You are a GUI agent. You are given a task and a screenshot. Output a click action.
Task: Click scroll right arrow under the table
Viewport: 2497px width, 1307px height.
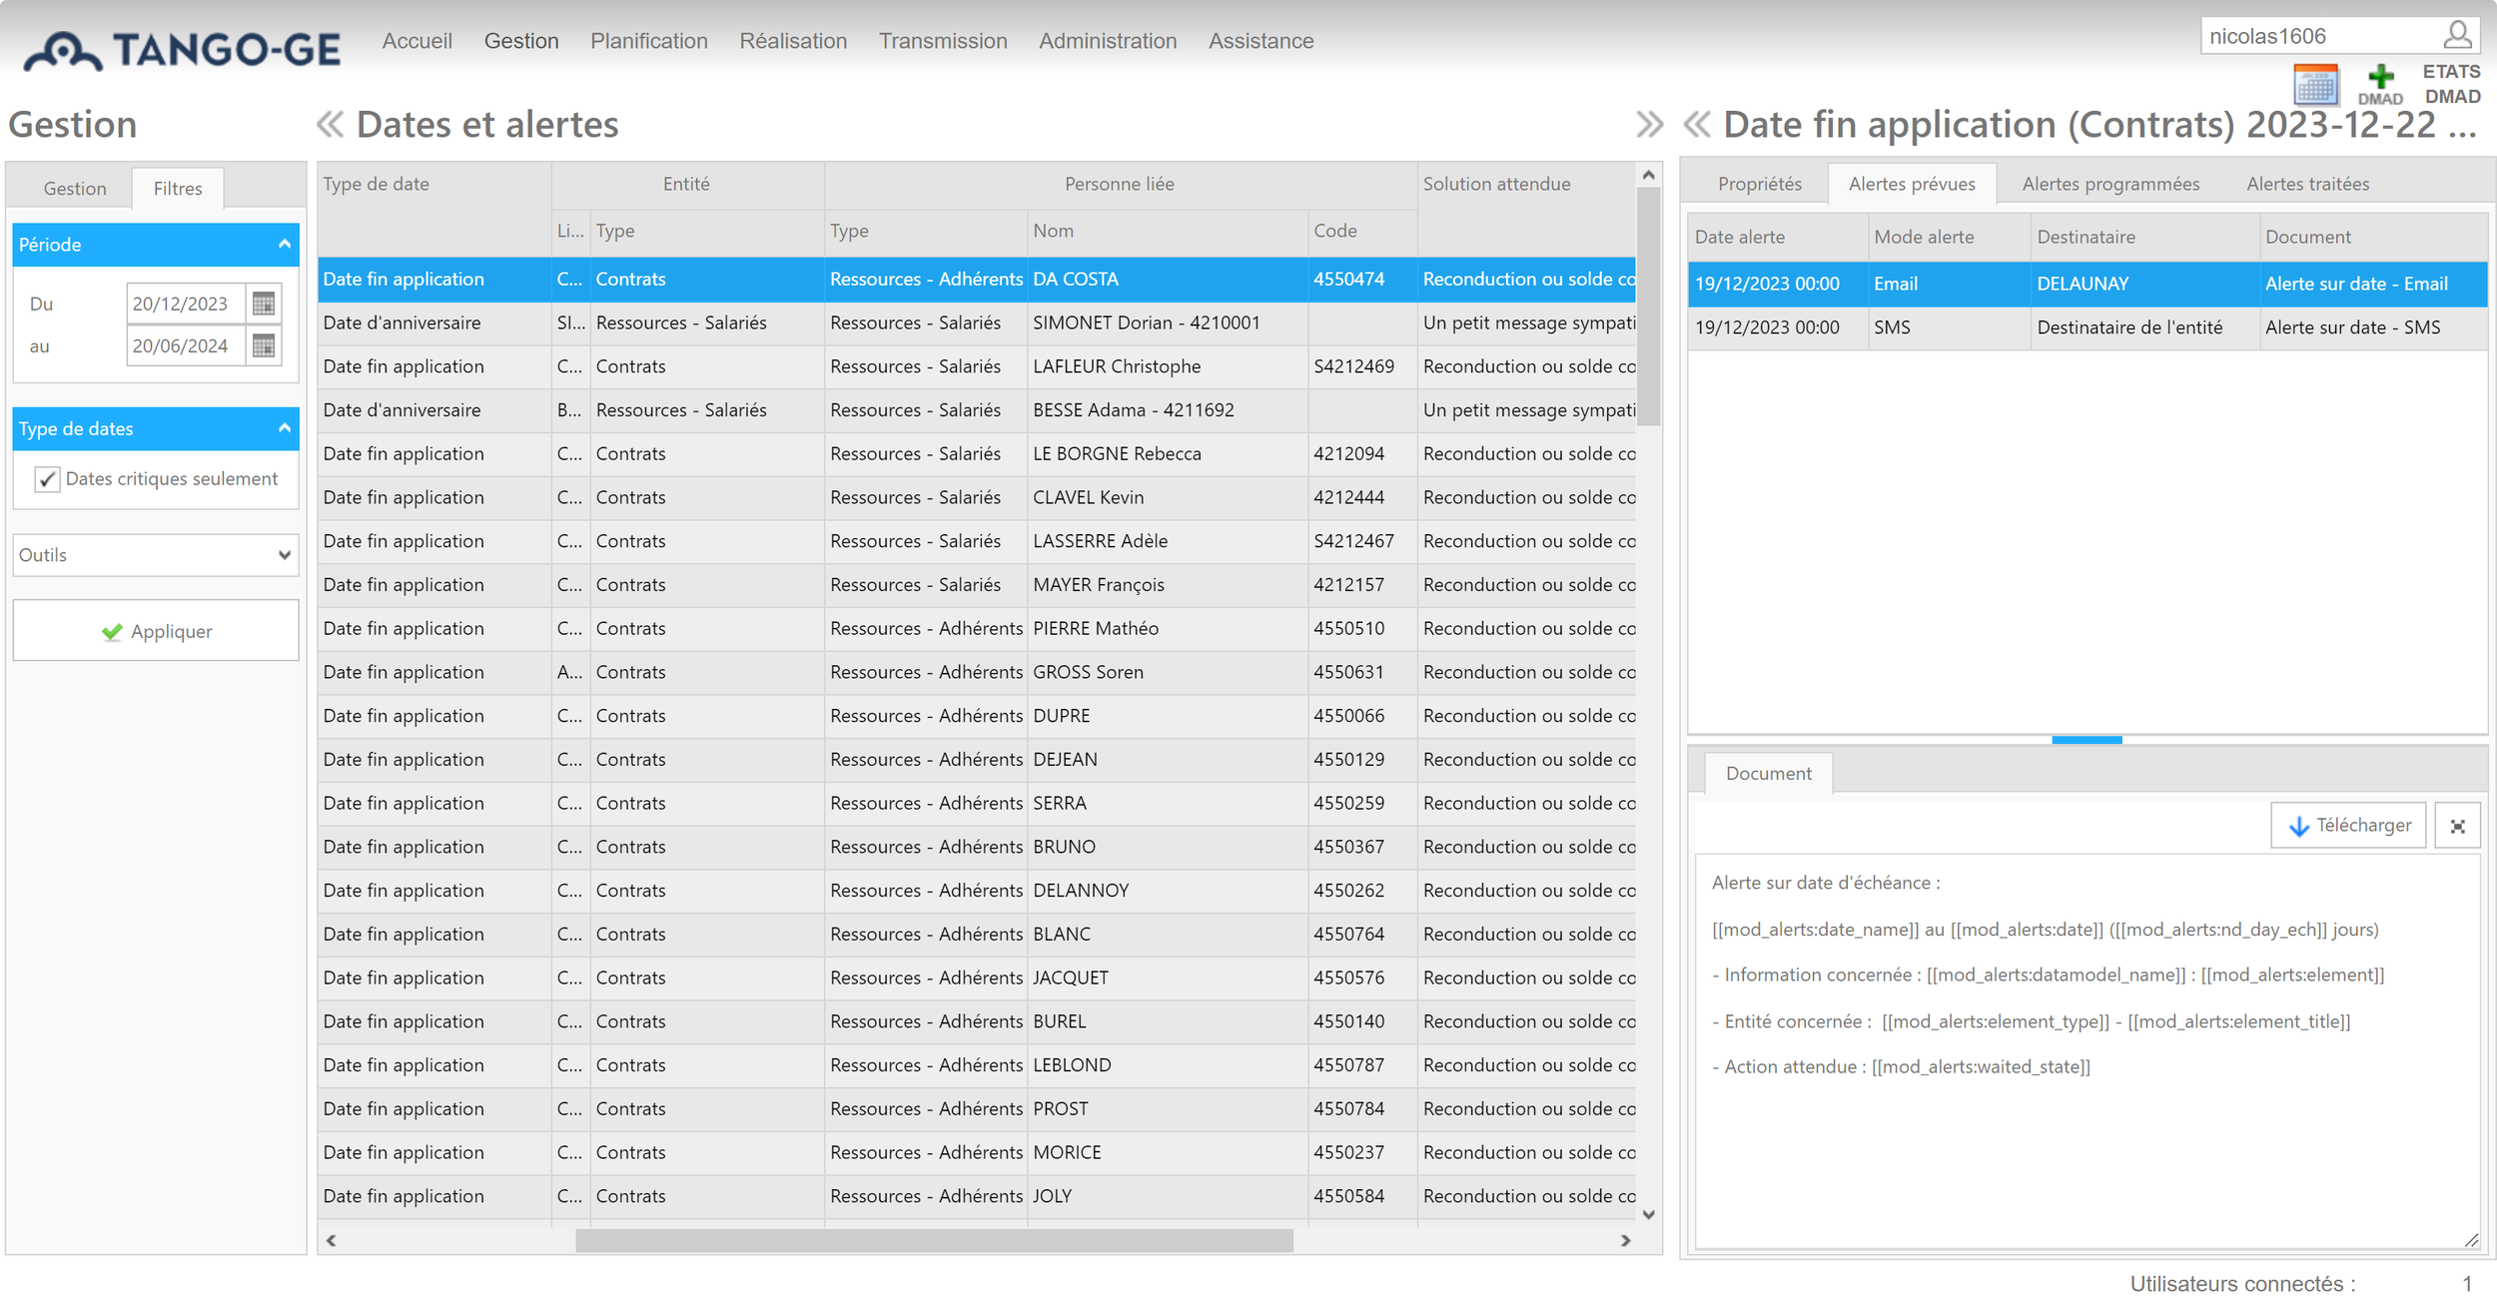tap(1625, 1240)
